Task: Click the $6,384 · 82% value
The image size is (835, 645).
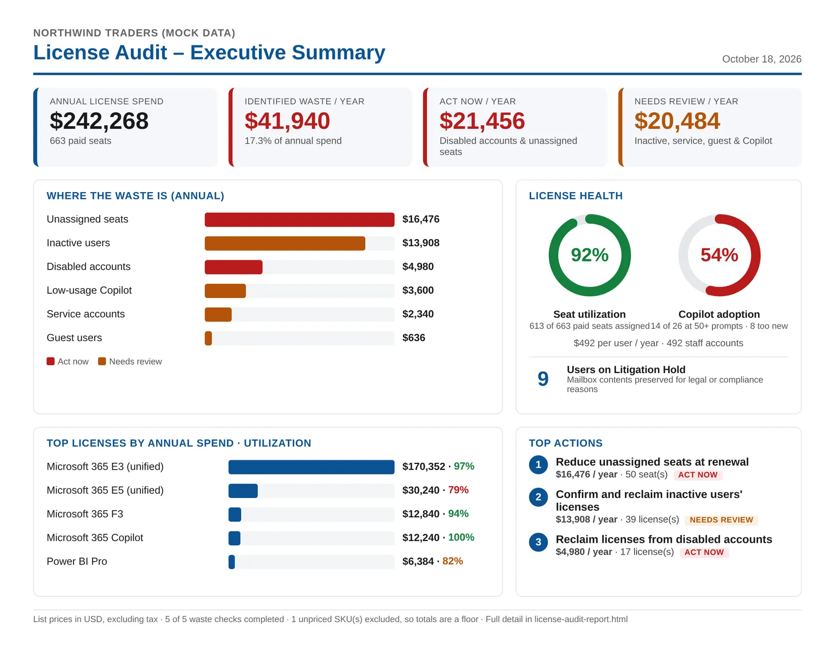Action: [x=432, y=562]
